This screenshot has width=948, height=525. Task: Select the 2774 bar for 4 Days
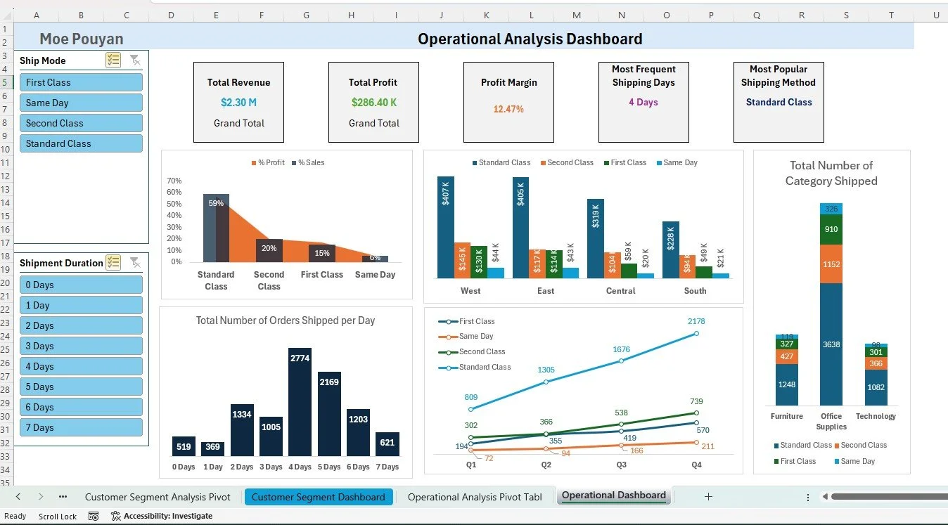pyautogui.click(x=300, y=402)
